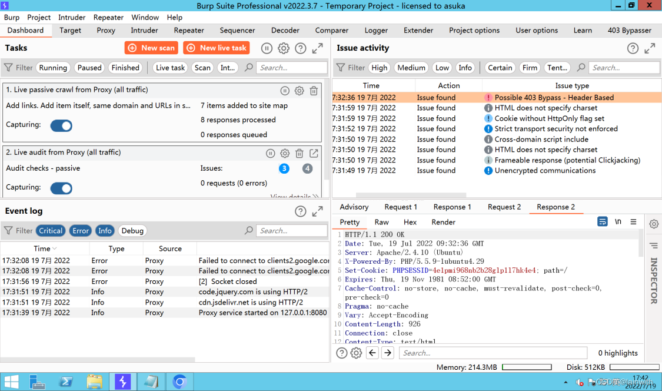The width and height of the screenshot is (662, 391).
Task: Pause the Live audit from Proxy task
Action: pos(271,153)
